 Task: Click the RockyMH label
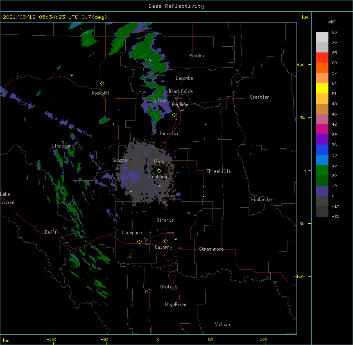point(100,93)
